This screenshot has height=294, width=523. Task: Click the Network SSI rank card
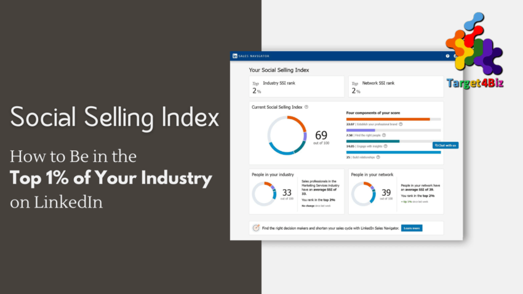pyautogui.click(x=395, y=87)
